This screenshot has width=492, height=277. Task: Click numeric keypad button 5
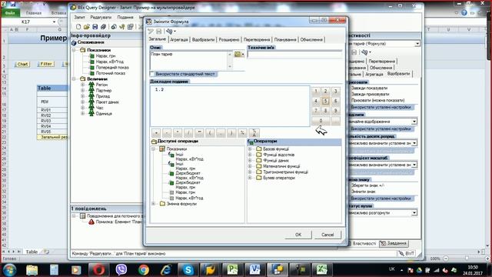click(x=326, y=101)
